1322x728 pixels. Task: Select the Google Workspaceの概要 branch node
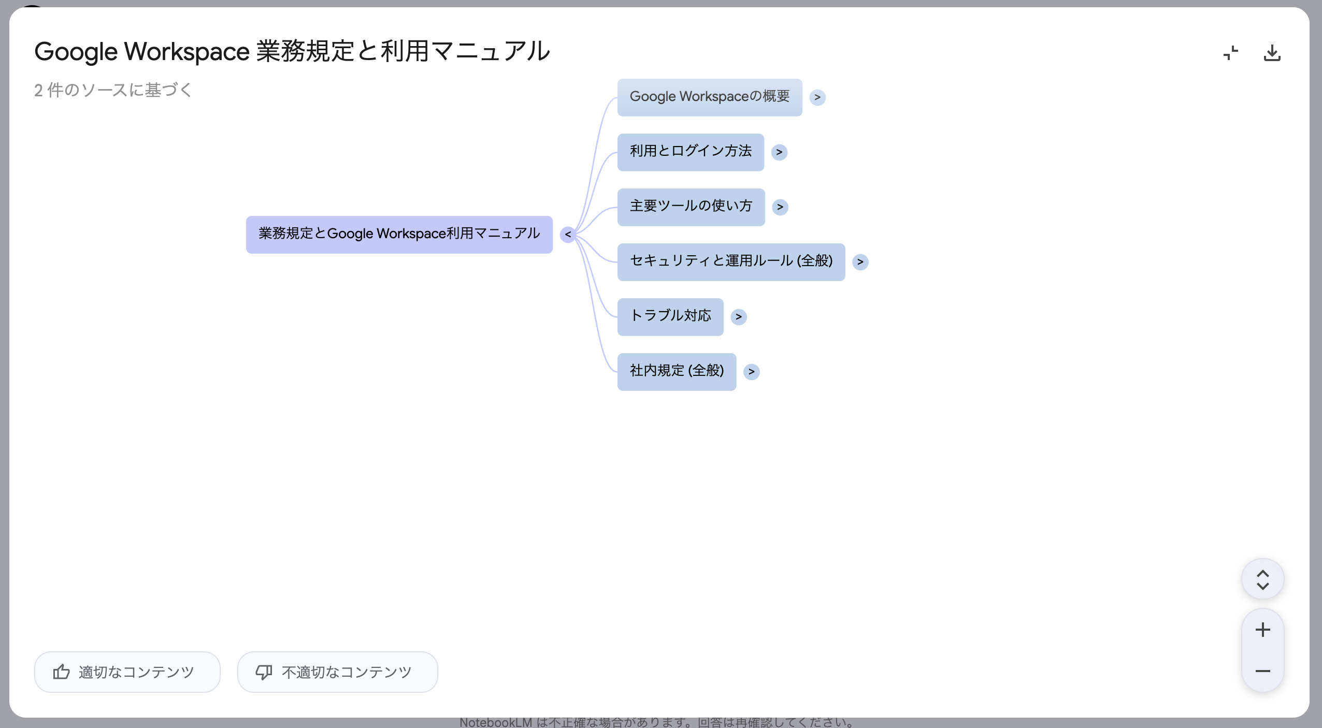709,97
